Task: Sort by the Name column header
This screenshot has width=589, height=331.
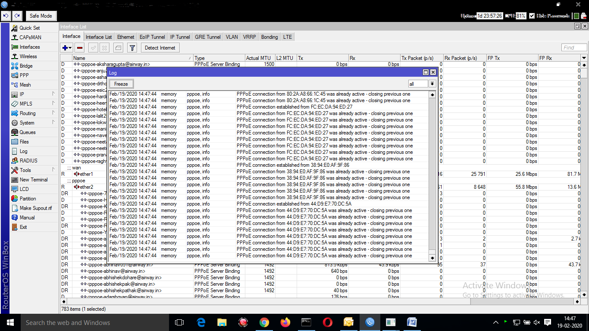Action: pyautogui.click(x=133, y=58)
